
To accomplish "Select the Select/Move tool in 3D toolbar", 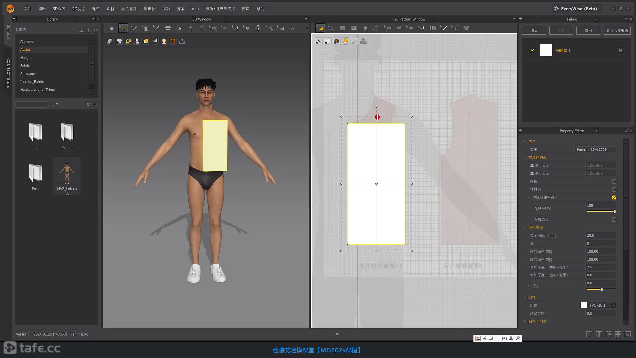I will click(123, 28).
